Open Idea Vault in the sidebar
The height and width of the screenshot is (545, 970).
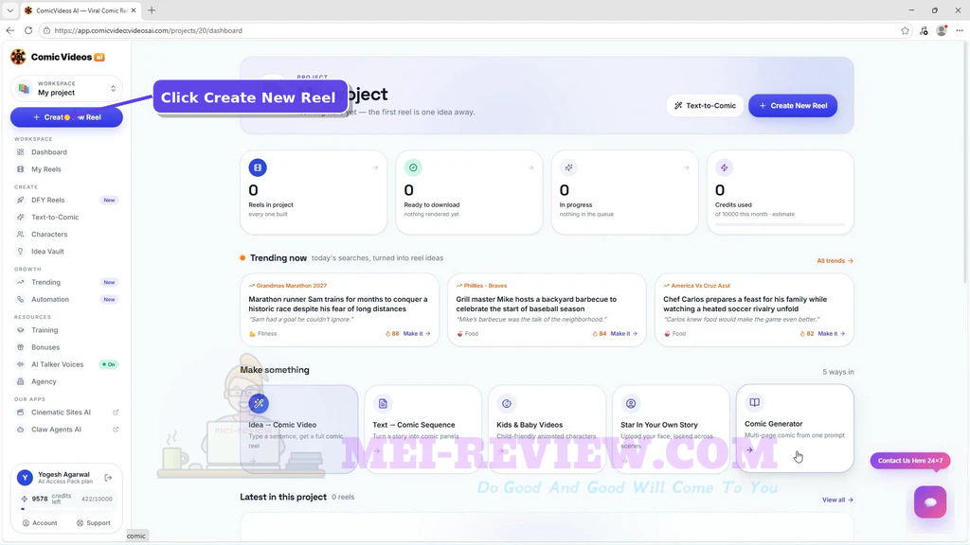pos(47,252)
